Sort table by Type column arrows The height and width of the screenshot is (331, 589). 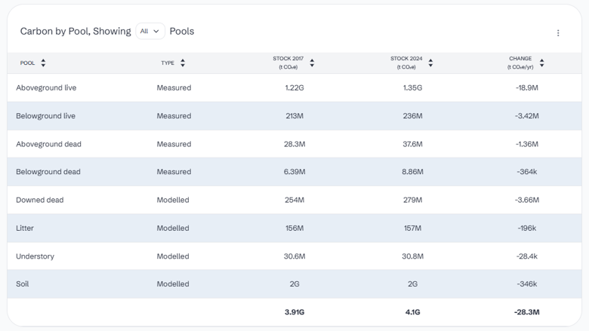click(x=183, y=63)
